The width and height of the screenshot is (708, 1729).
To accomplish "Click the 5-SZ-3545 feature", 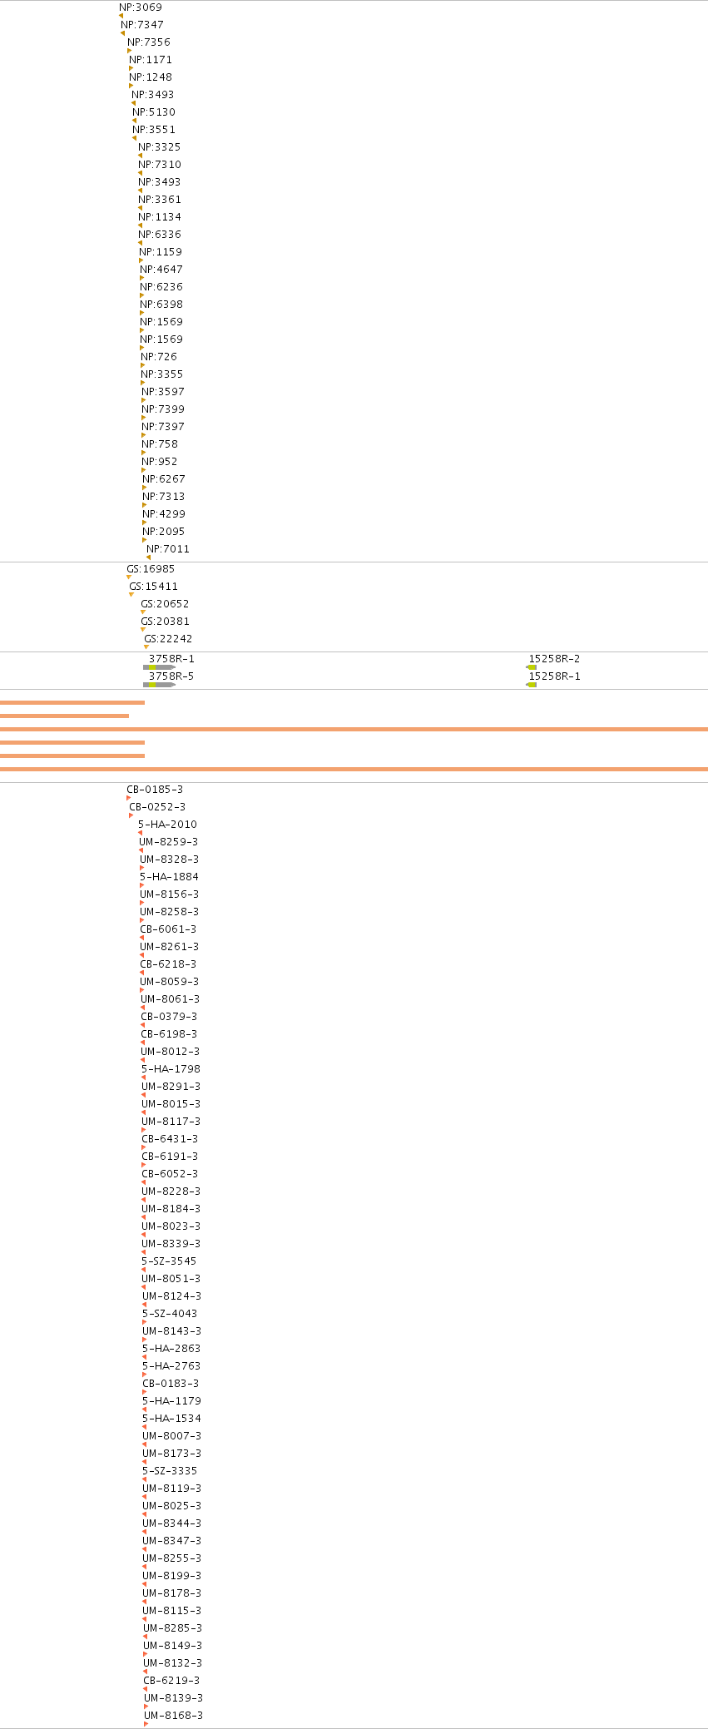I will (170, 1261).
